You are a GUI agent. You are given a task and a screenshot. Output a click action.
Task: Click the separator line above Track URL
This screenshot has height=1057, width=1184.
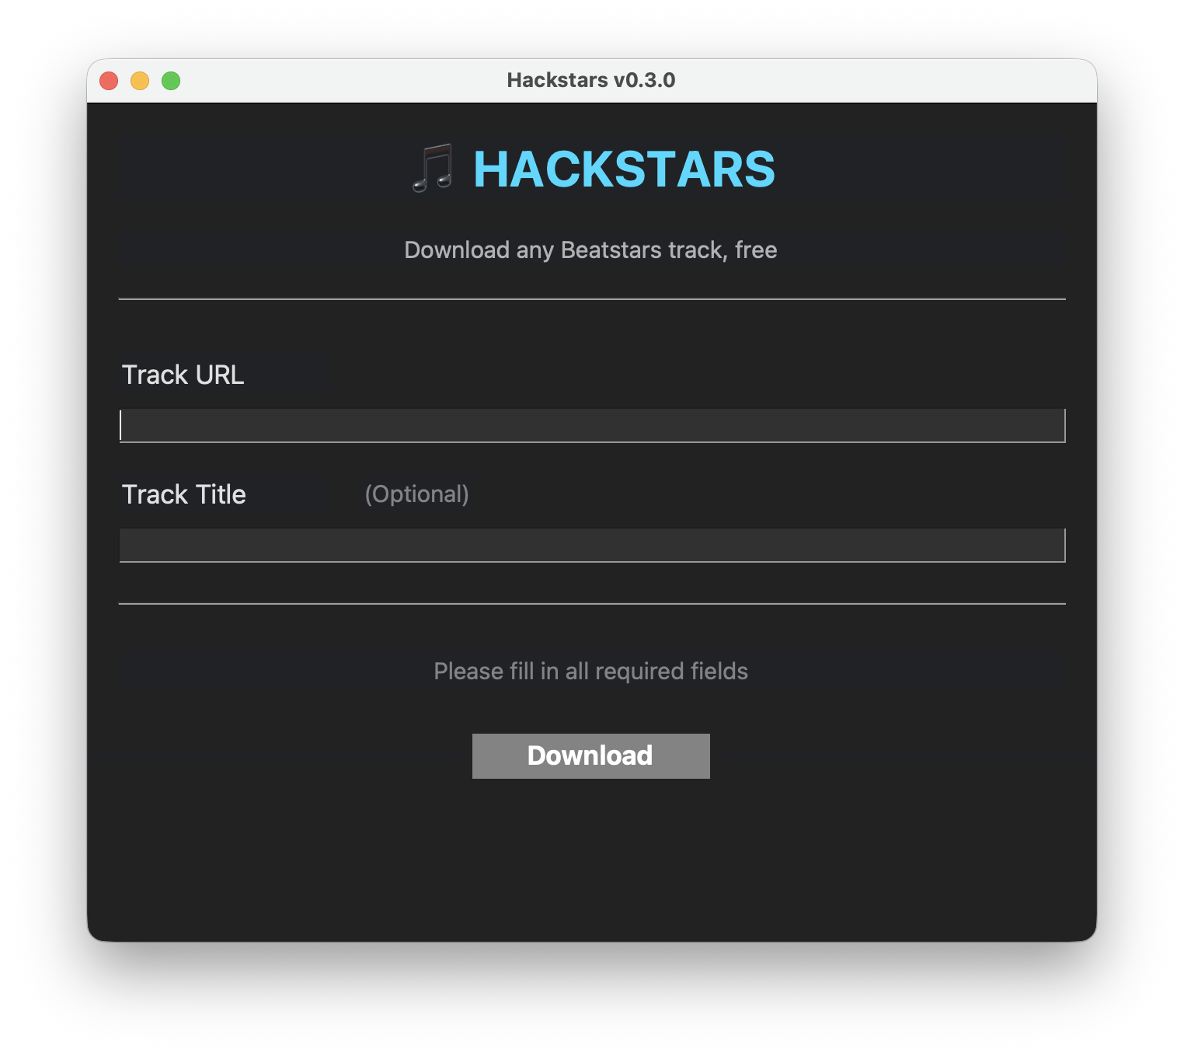(592, 299)
